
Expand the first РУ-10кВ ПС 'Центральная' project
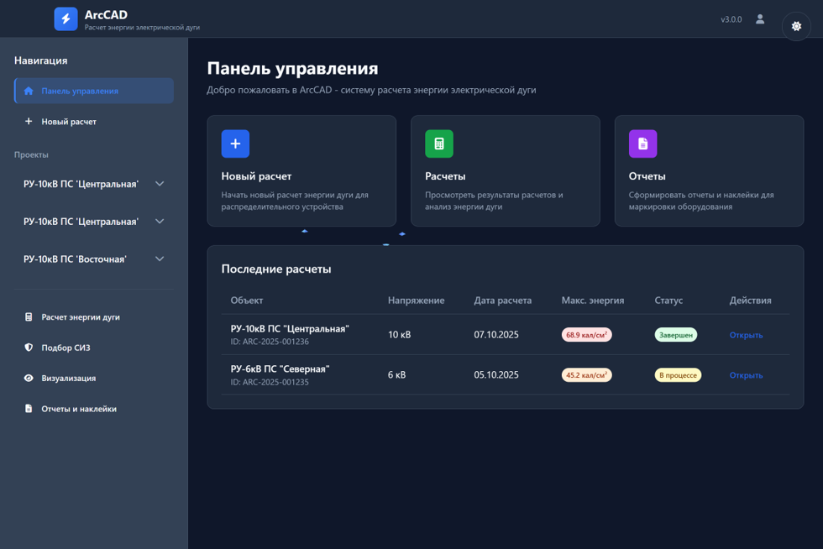[160, 184]
